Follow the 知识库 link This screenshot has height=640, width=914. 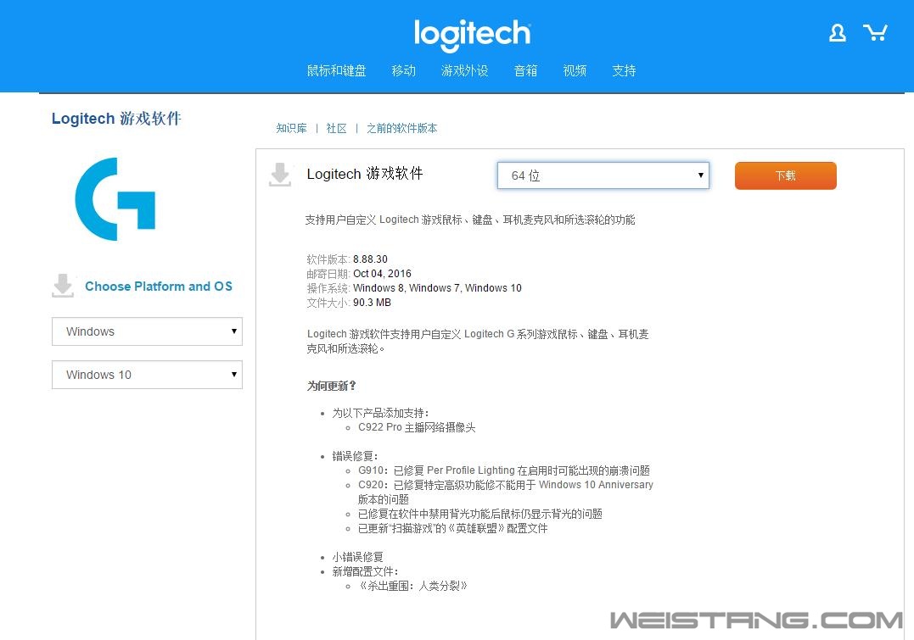click(291, 128)
